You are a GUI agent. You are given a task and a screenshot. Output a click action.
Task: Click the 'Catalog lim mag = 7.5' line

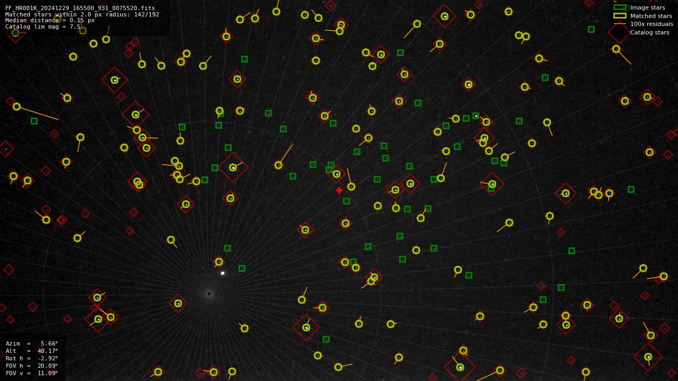coord(43,26)
